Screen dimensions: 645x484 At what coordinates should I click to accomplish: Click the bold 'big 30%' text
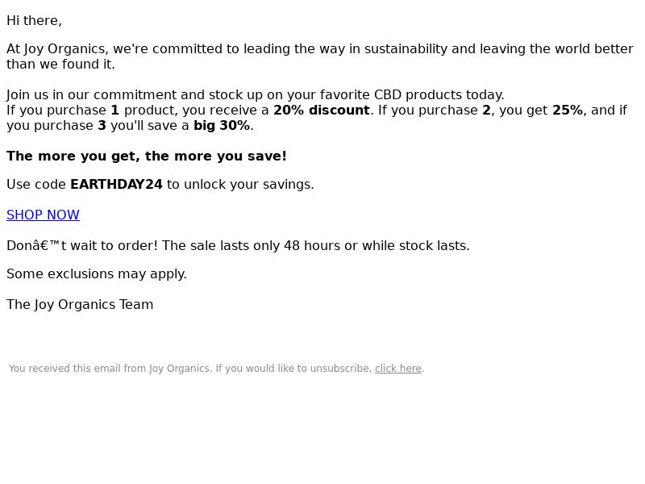tap(222, 126)
